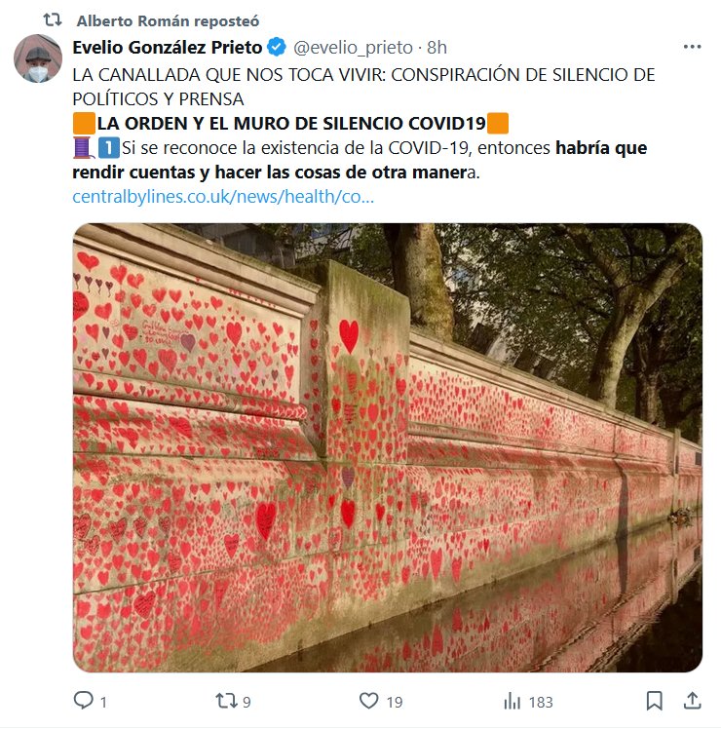Open the centralbylines.co.uk article link
This screenshot has width=721, height=729.
[223, 196]
